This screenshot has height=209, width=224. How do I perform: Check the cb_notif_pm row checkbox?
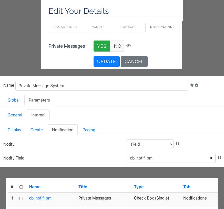(x=21, y=198)
